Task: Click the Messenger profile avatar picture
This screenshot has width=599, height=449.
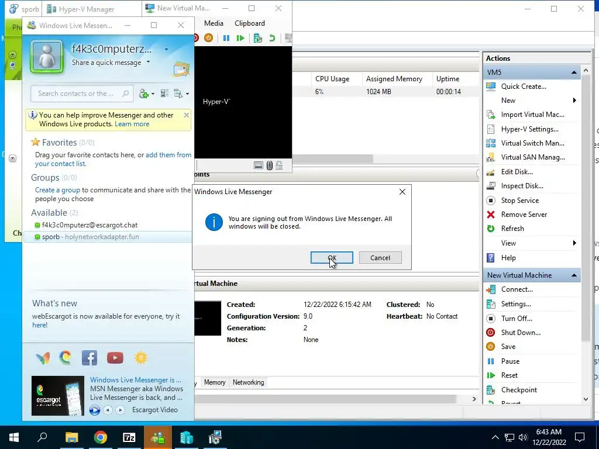Action: (x=47, y=57)
